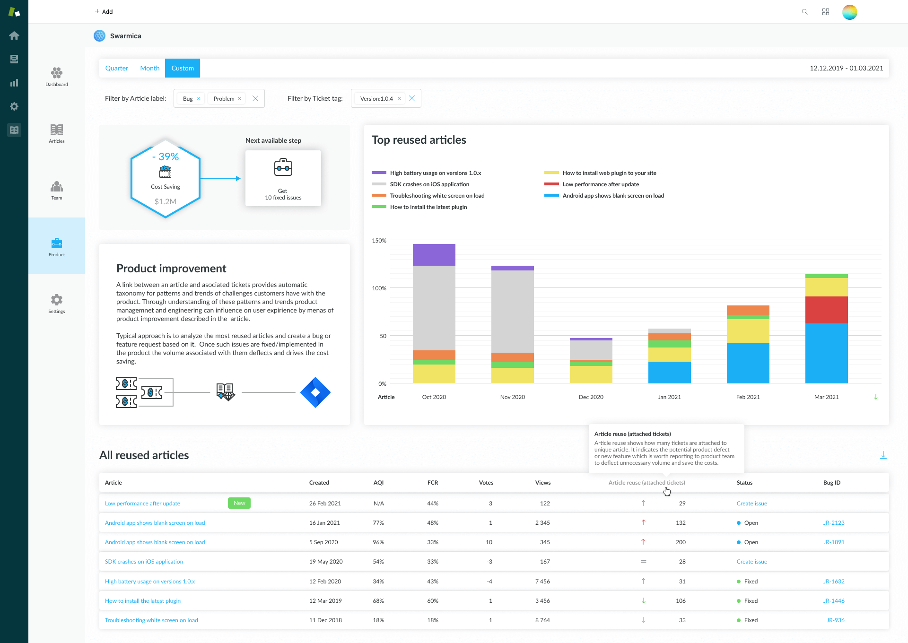This screenshot has width=908, height=643.
Task: Click purple High battery usage legend swatch
Action: click(379, 173)
